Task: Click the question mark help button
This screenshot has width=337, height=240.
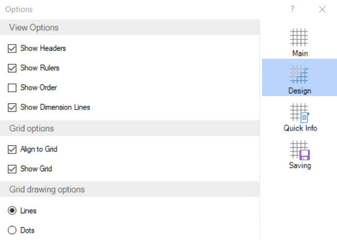Action: click(x=292, y=9)
